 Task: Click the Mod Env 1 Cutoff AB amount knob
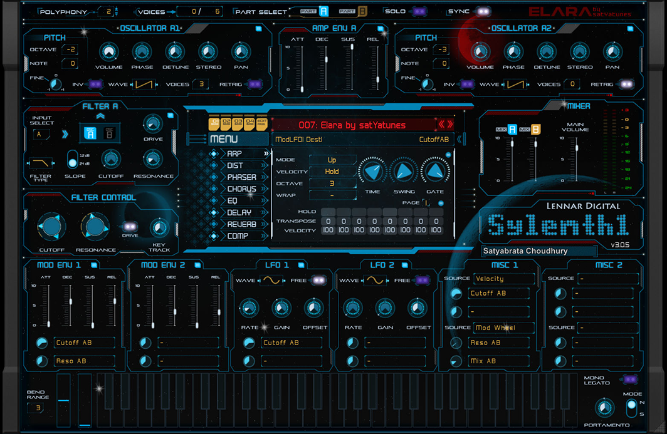[41, 343]
